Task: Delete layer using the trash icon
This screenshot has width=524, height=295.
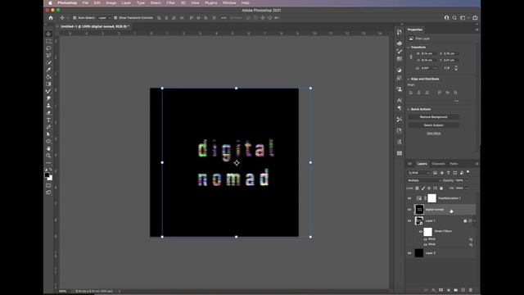Action: tap(471, 290)
